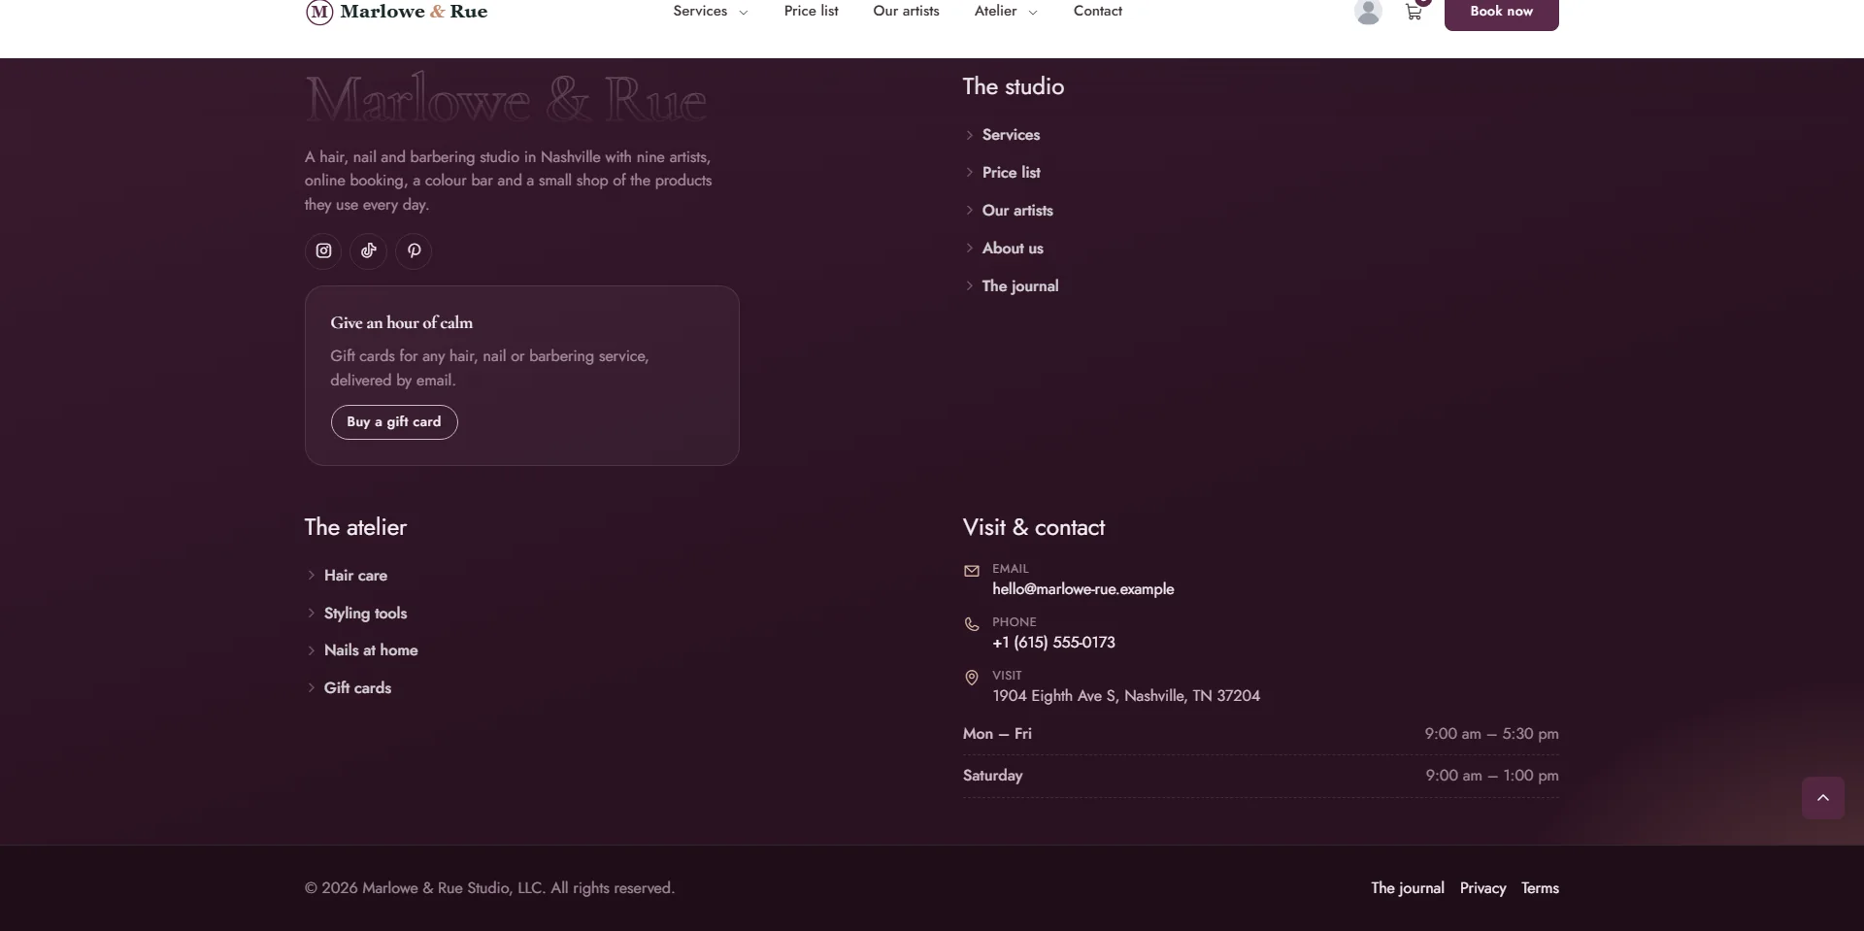Viewport: 1864px width, 931px height.
Task: Open Price list in the top navigation
Action: [811, 11]
